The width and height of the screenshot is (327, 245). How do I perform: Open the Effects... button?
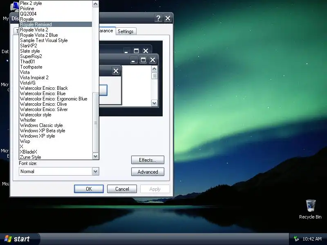coord(148,160)
